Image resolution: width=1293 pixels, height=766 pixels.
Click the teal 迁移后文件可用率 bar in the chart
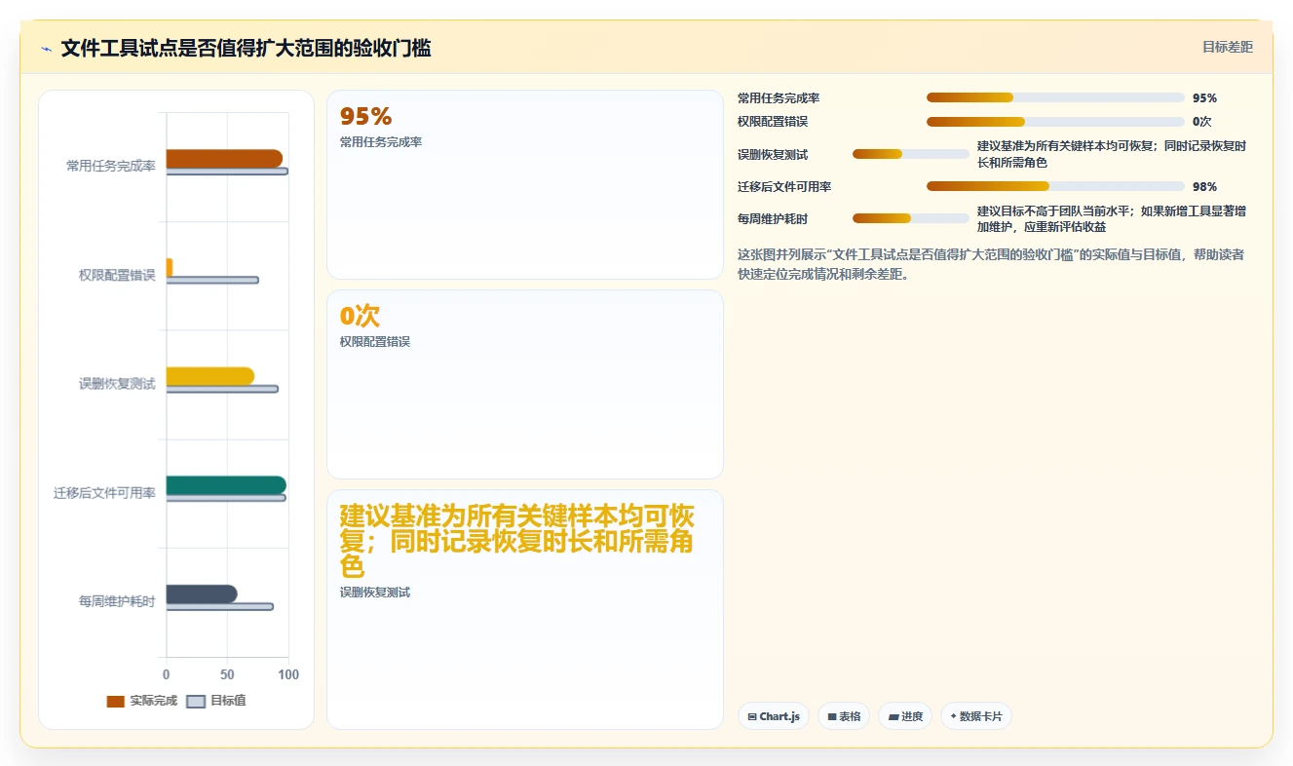[226, 485]
